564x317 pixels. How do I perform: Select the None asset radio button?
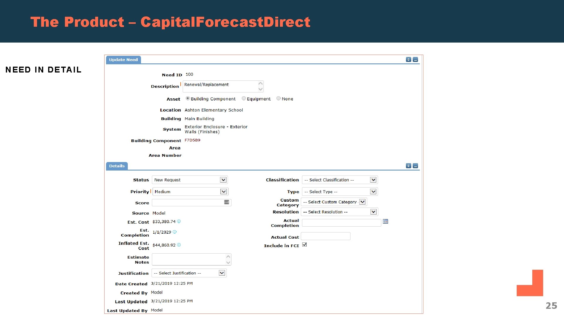coord(278,99)
